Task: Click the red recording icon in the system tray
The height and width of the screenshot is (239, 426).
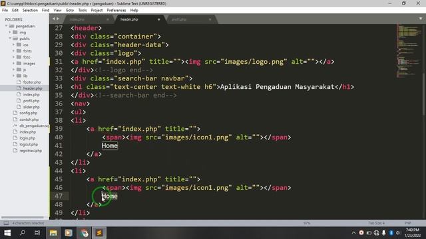Action: coord(361,233)
